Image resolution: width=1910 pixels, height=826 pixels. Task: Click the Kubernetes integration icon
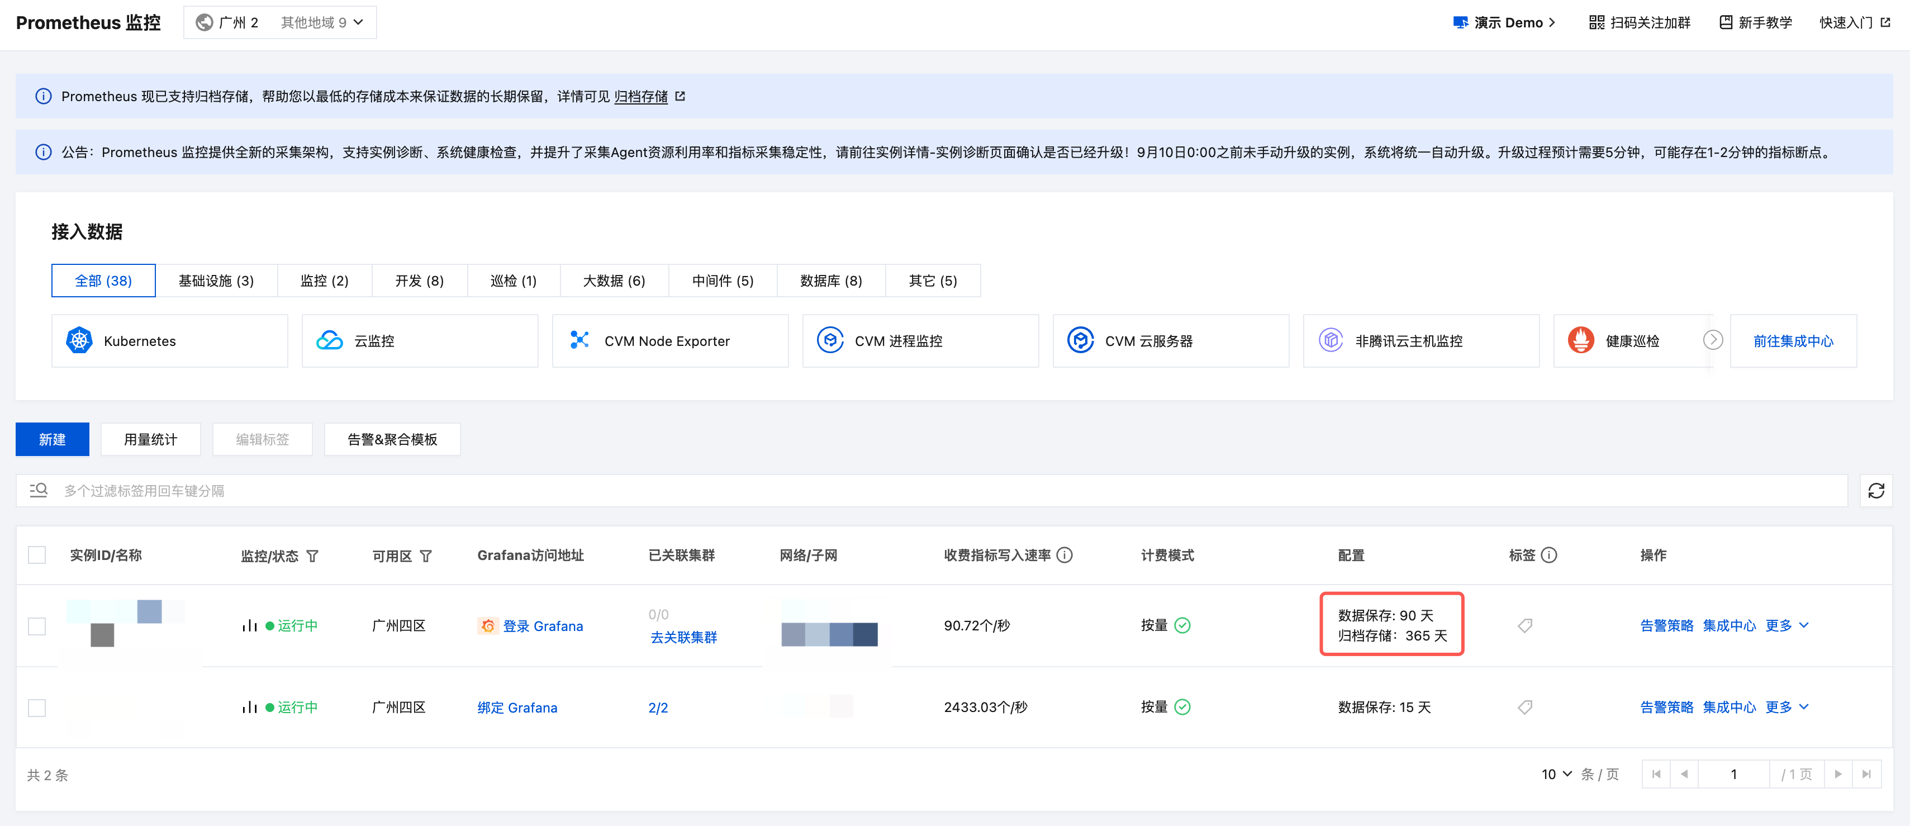79,341
